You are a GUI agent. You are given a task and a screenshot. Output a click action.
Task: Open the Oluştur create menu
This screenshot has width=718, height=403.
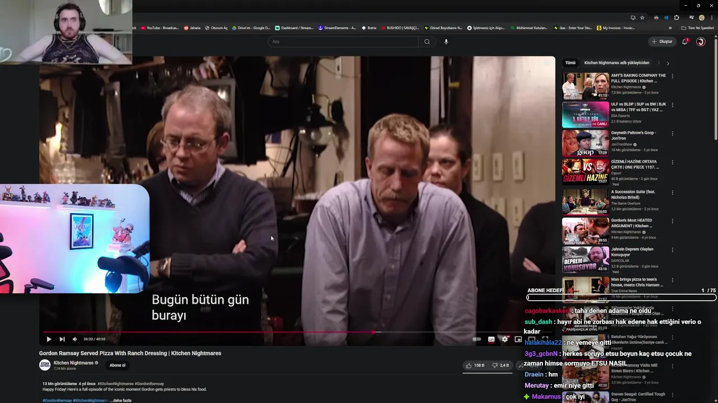[662, 41]
